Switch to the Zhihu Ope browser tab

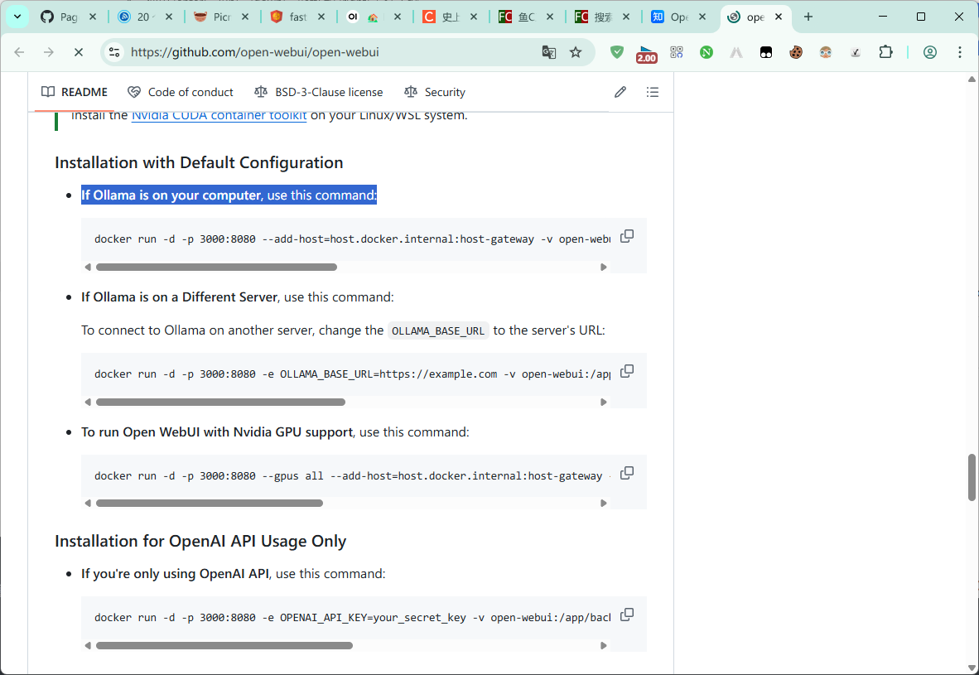(678, 17)
